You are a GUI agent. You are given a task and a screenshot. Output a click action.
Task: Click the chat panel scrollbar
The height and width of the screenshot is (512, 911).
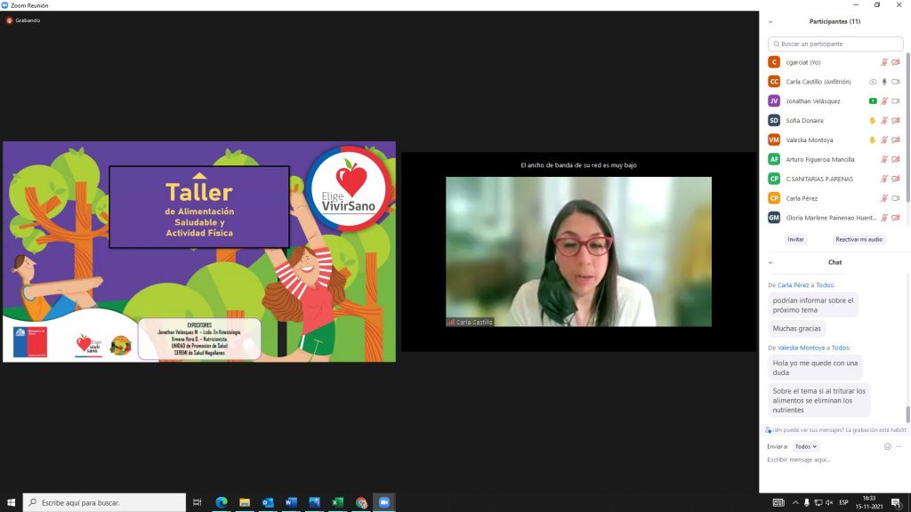click(x=907, y=414)
